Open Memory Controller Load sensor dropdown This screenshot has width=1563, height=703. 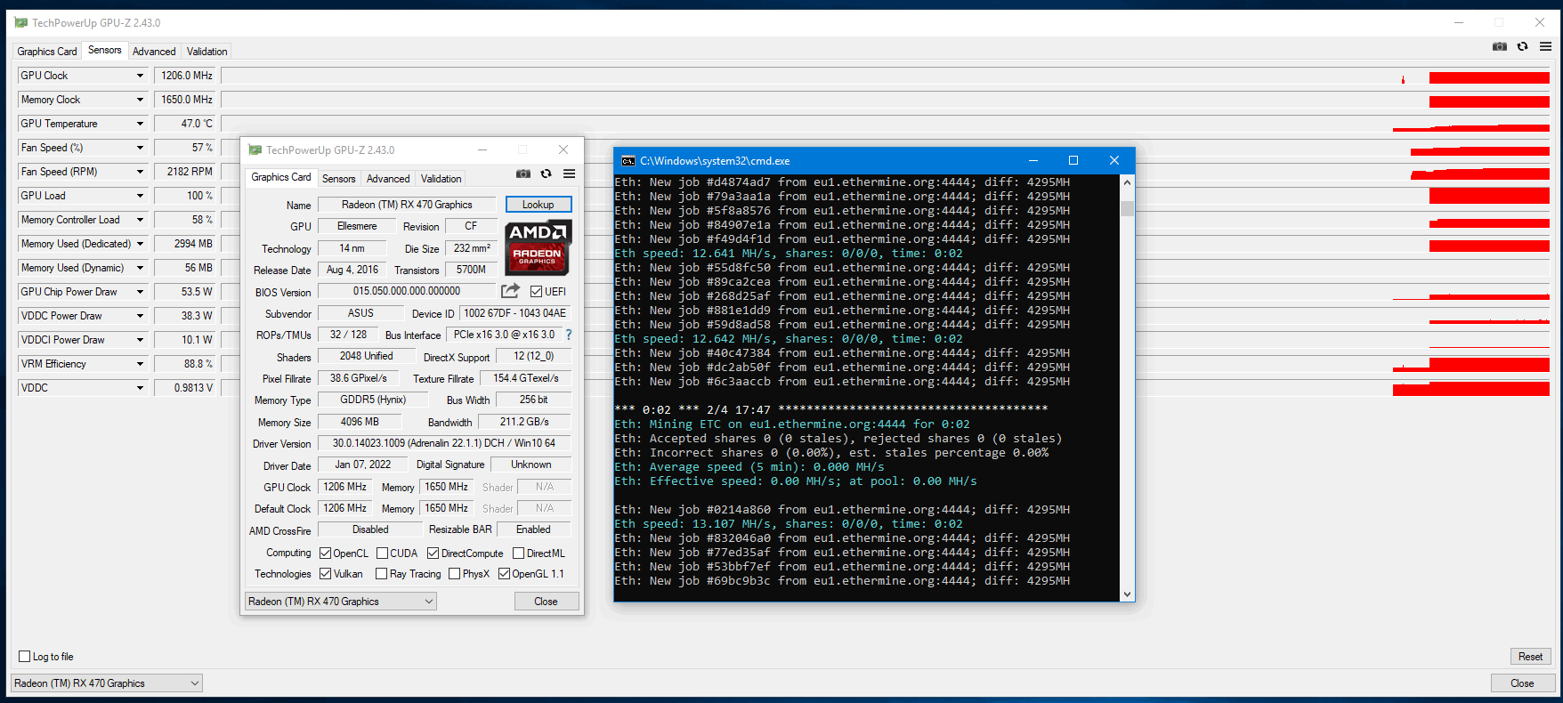coord(140,220)
